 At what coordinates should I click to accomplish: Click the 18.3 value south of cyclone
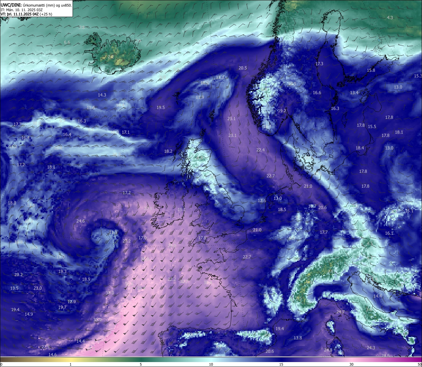(x=62, y=271)
